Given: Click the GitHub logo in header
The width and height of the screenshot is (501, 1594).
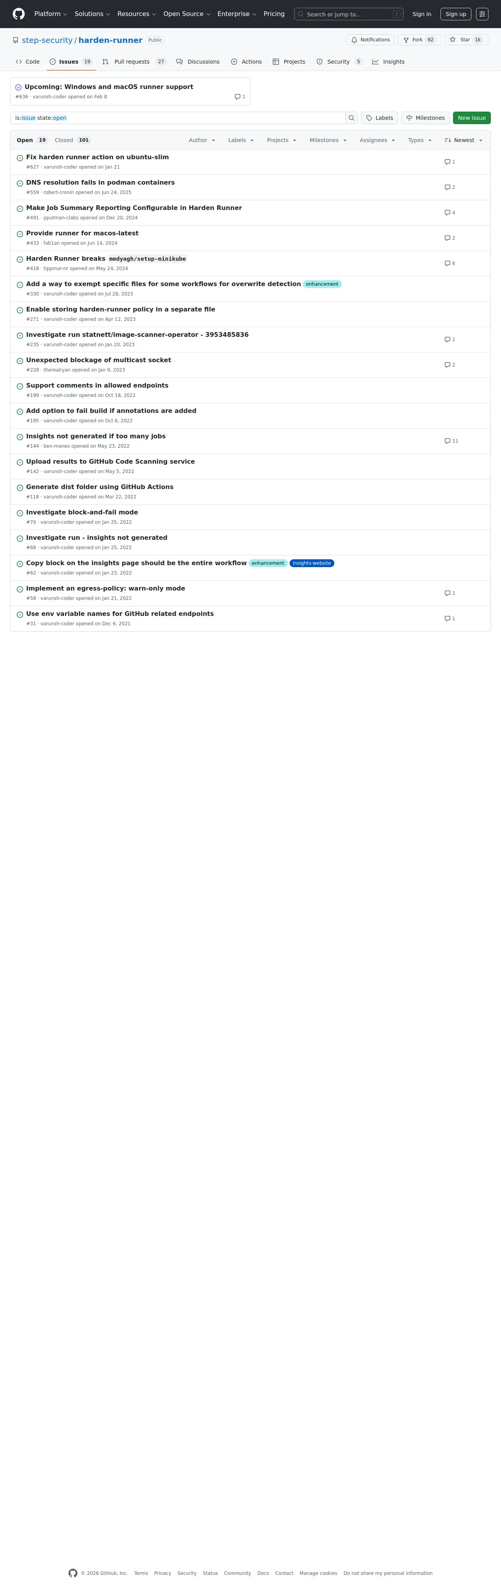Looking at the screenshot, I should 19,14.
